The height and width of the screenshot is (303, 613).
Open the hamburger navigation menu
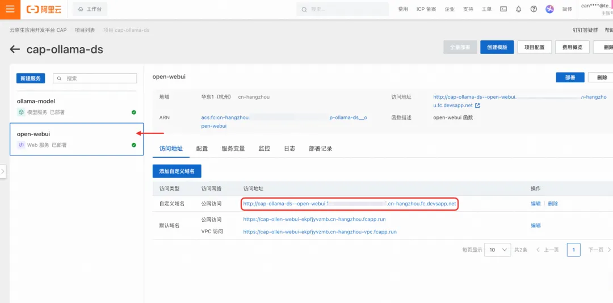point(10,10)
